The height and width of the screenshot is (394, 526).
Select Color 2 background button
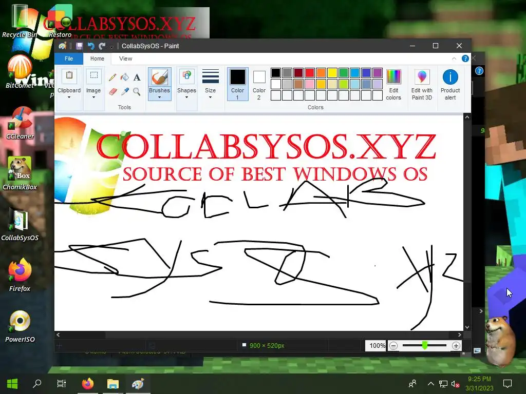[259, 84]
